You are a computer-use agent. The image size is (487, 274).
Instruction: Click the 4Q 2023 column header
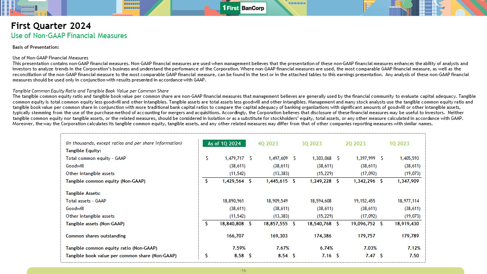click(268, 143)
